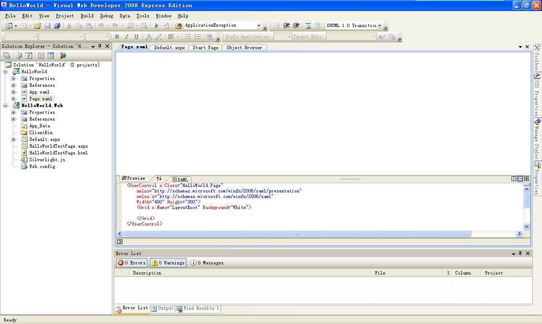Toggle Underline formatting button
The width and height of the screenshot is (542, 324).
pyautogui.click(x=136, y=37)
